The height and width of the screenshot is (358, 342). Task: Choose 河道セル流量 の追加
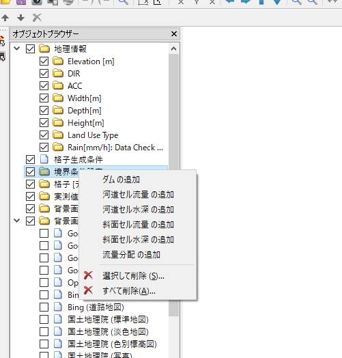(x=138, y=195)
